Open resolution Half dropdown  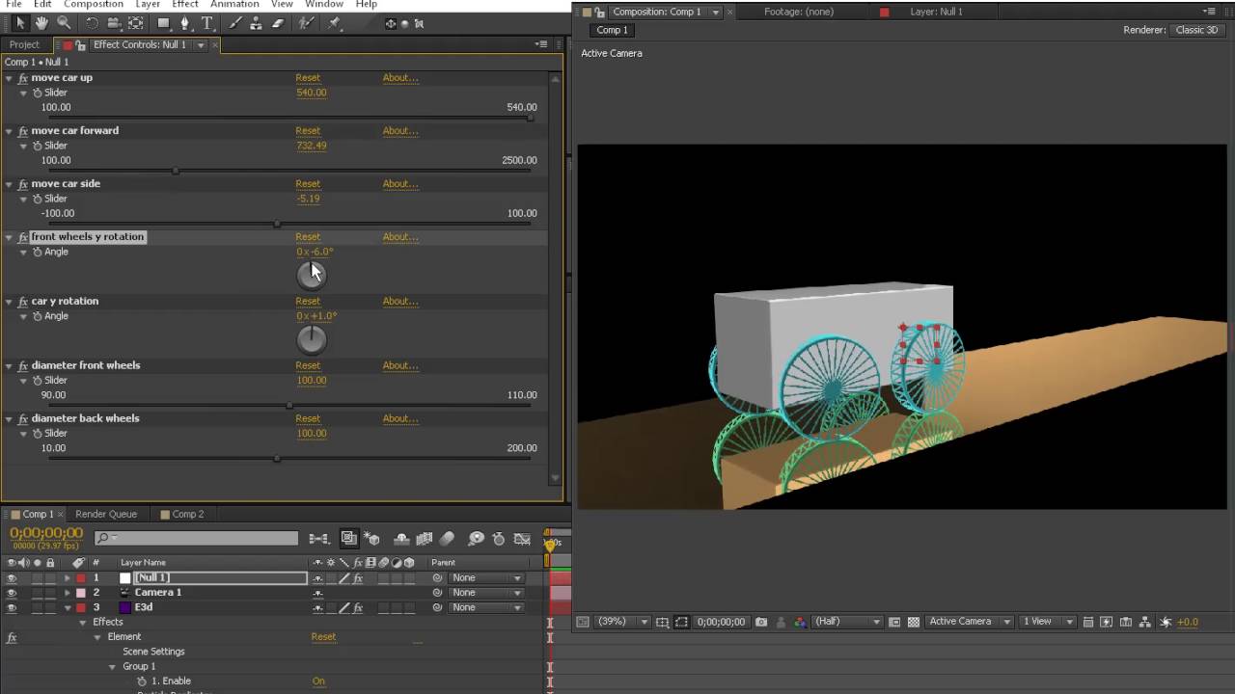coord(847,622)
